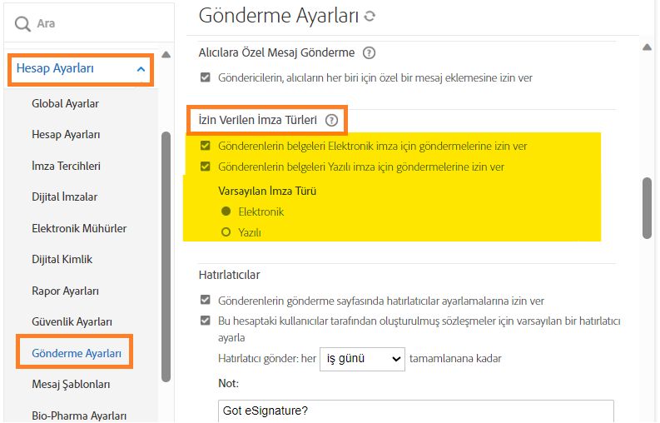Toggle senders setting reminders checkbox

(x=206, y=301)
